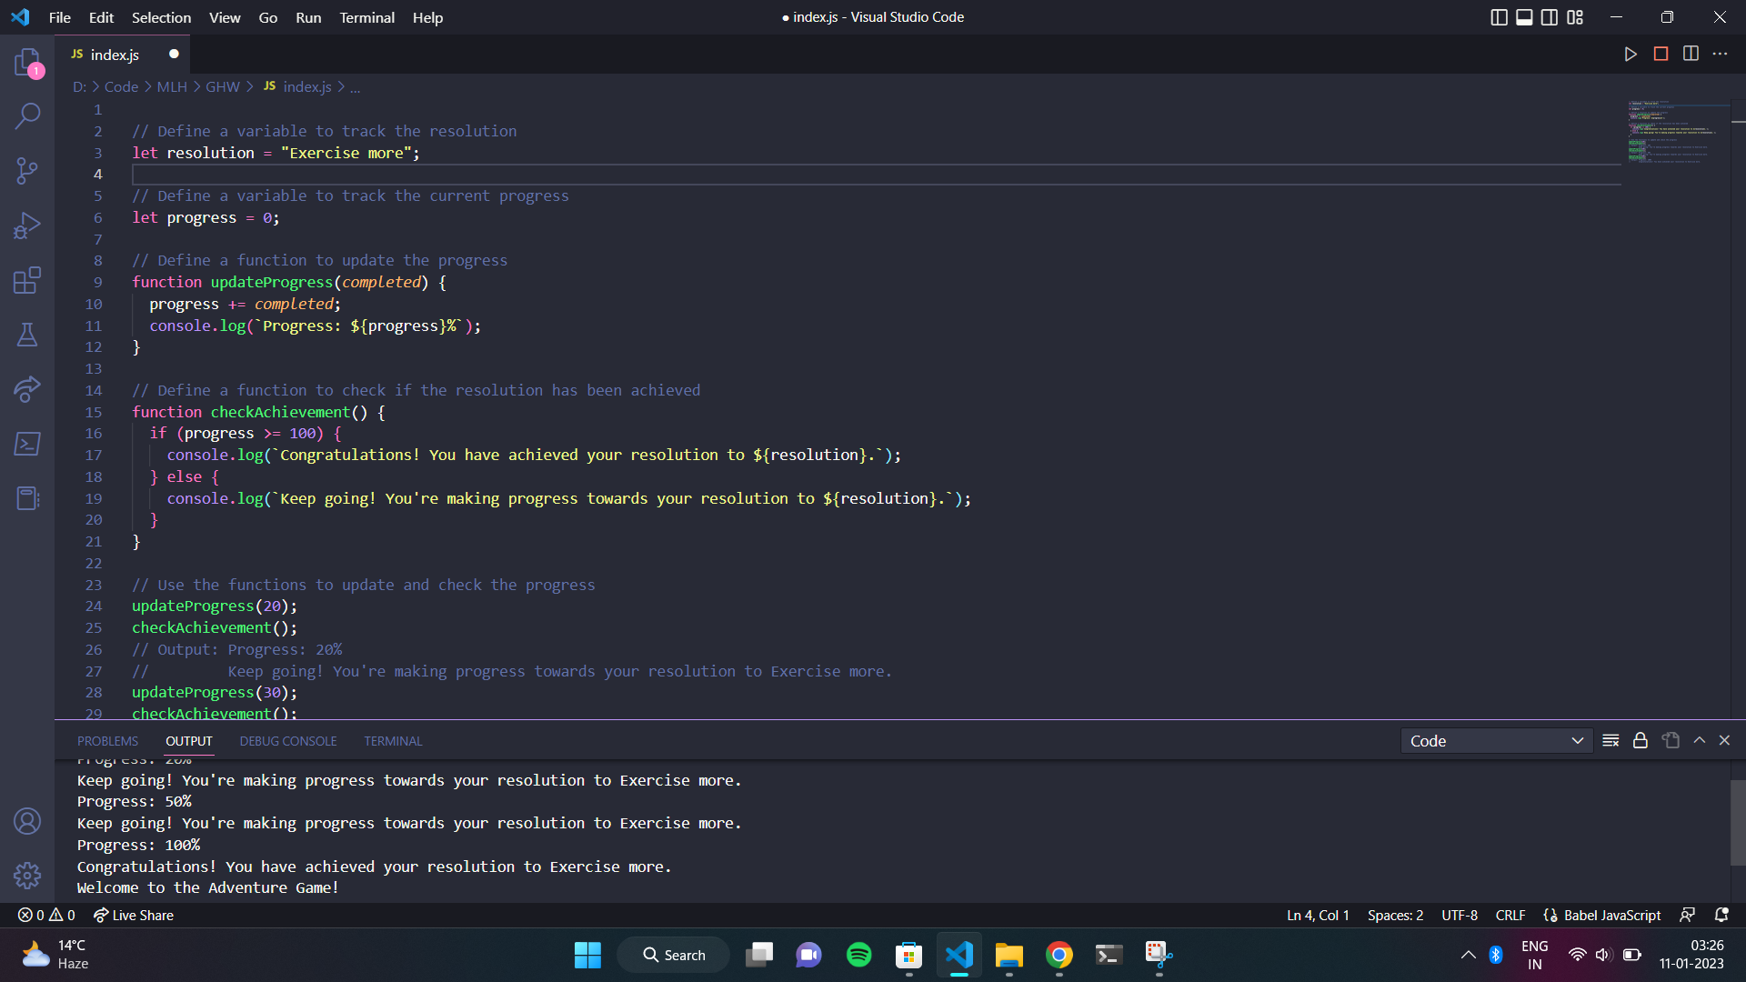Open the Manage gear icon
The width and height of the screenshot is (1746, 982).
pyautogui.click(x=27, y=875)
